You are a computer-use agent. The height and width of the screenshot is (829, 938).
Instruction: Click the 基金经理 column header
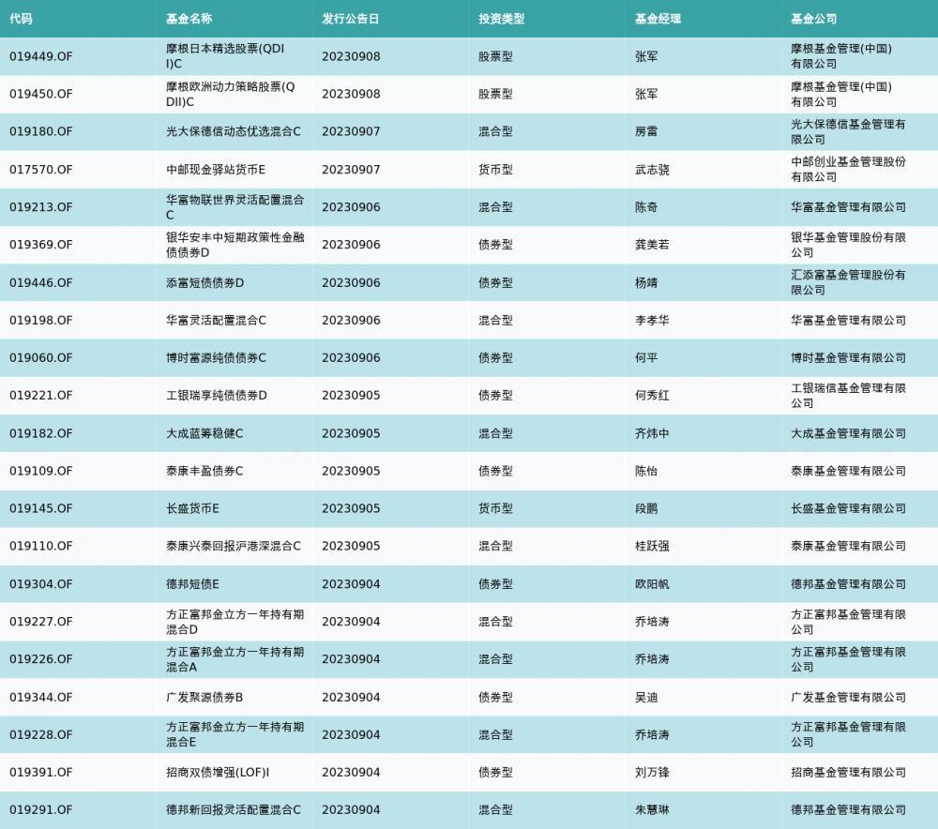click(x=658, y=19)
